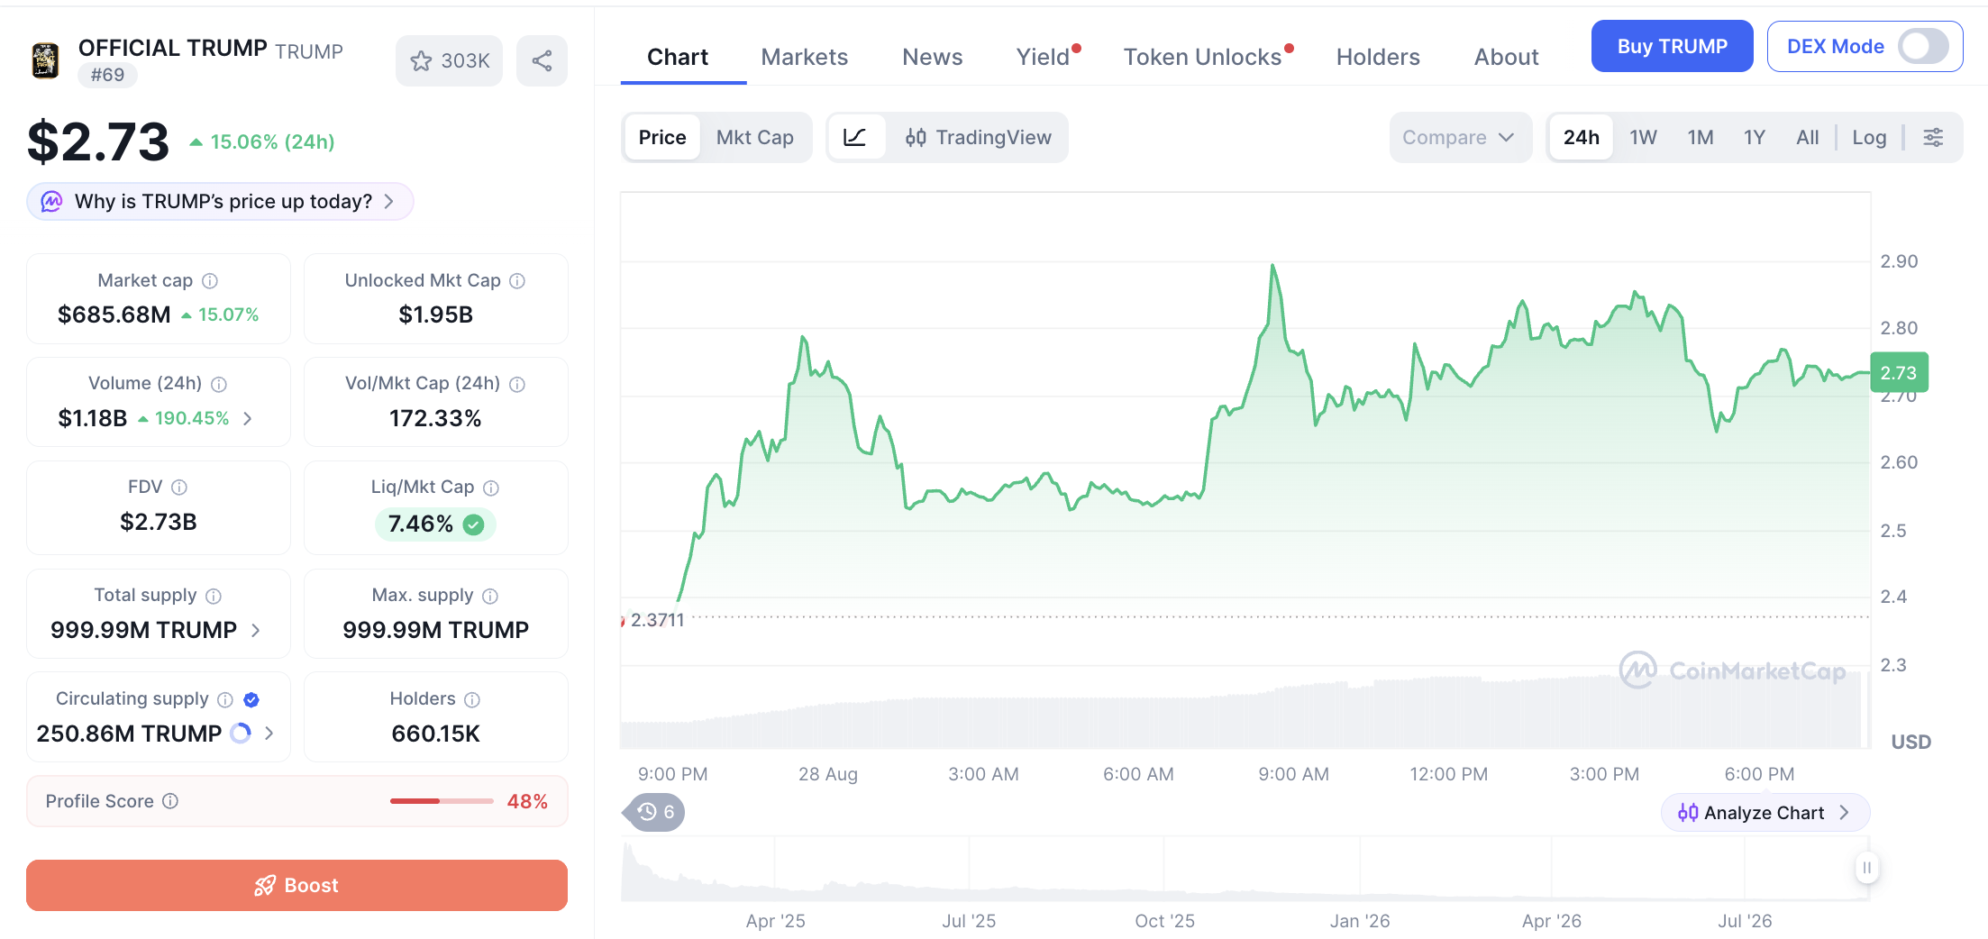Image resolution: width=1988 pixels, height=939 pixels.
Task: Click the orange Boost button
Action: tap(296, 885)
